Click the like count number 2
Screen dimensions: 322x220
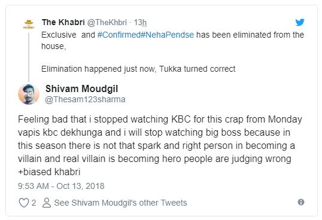(x=34, y=203)
